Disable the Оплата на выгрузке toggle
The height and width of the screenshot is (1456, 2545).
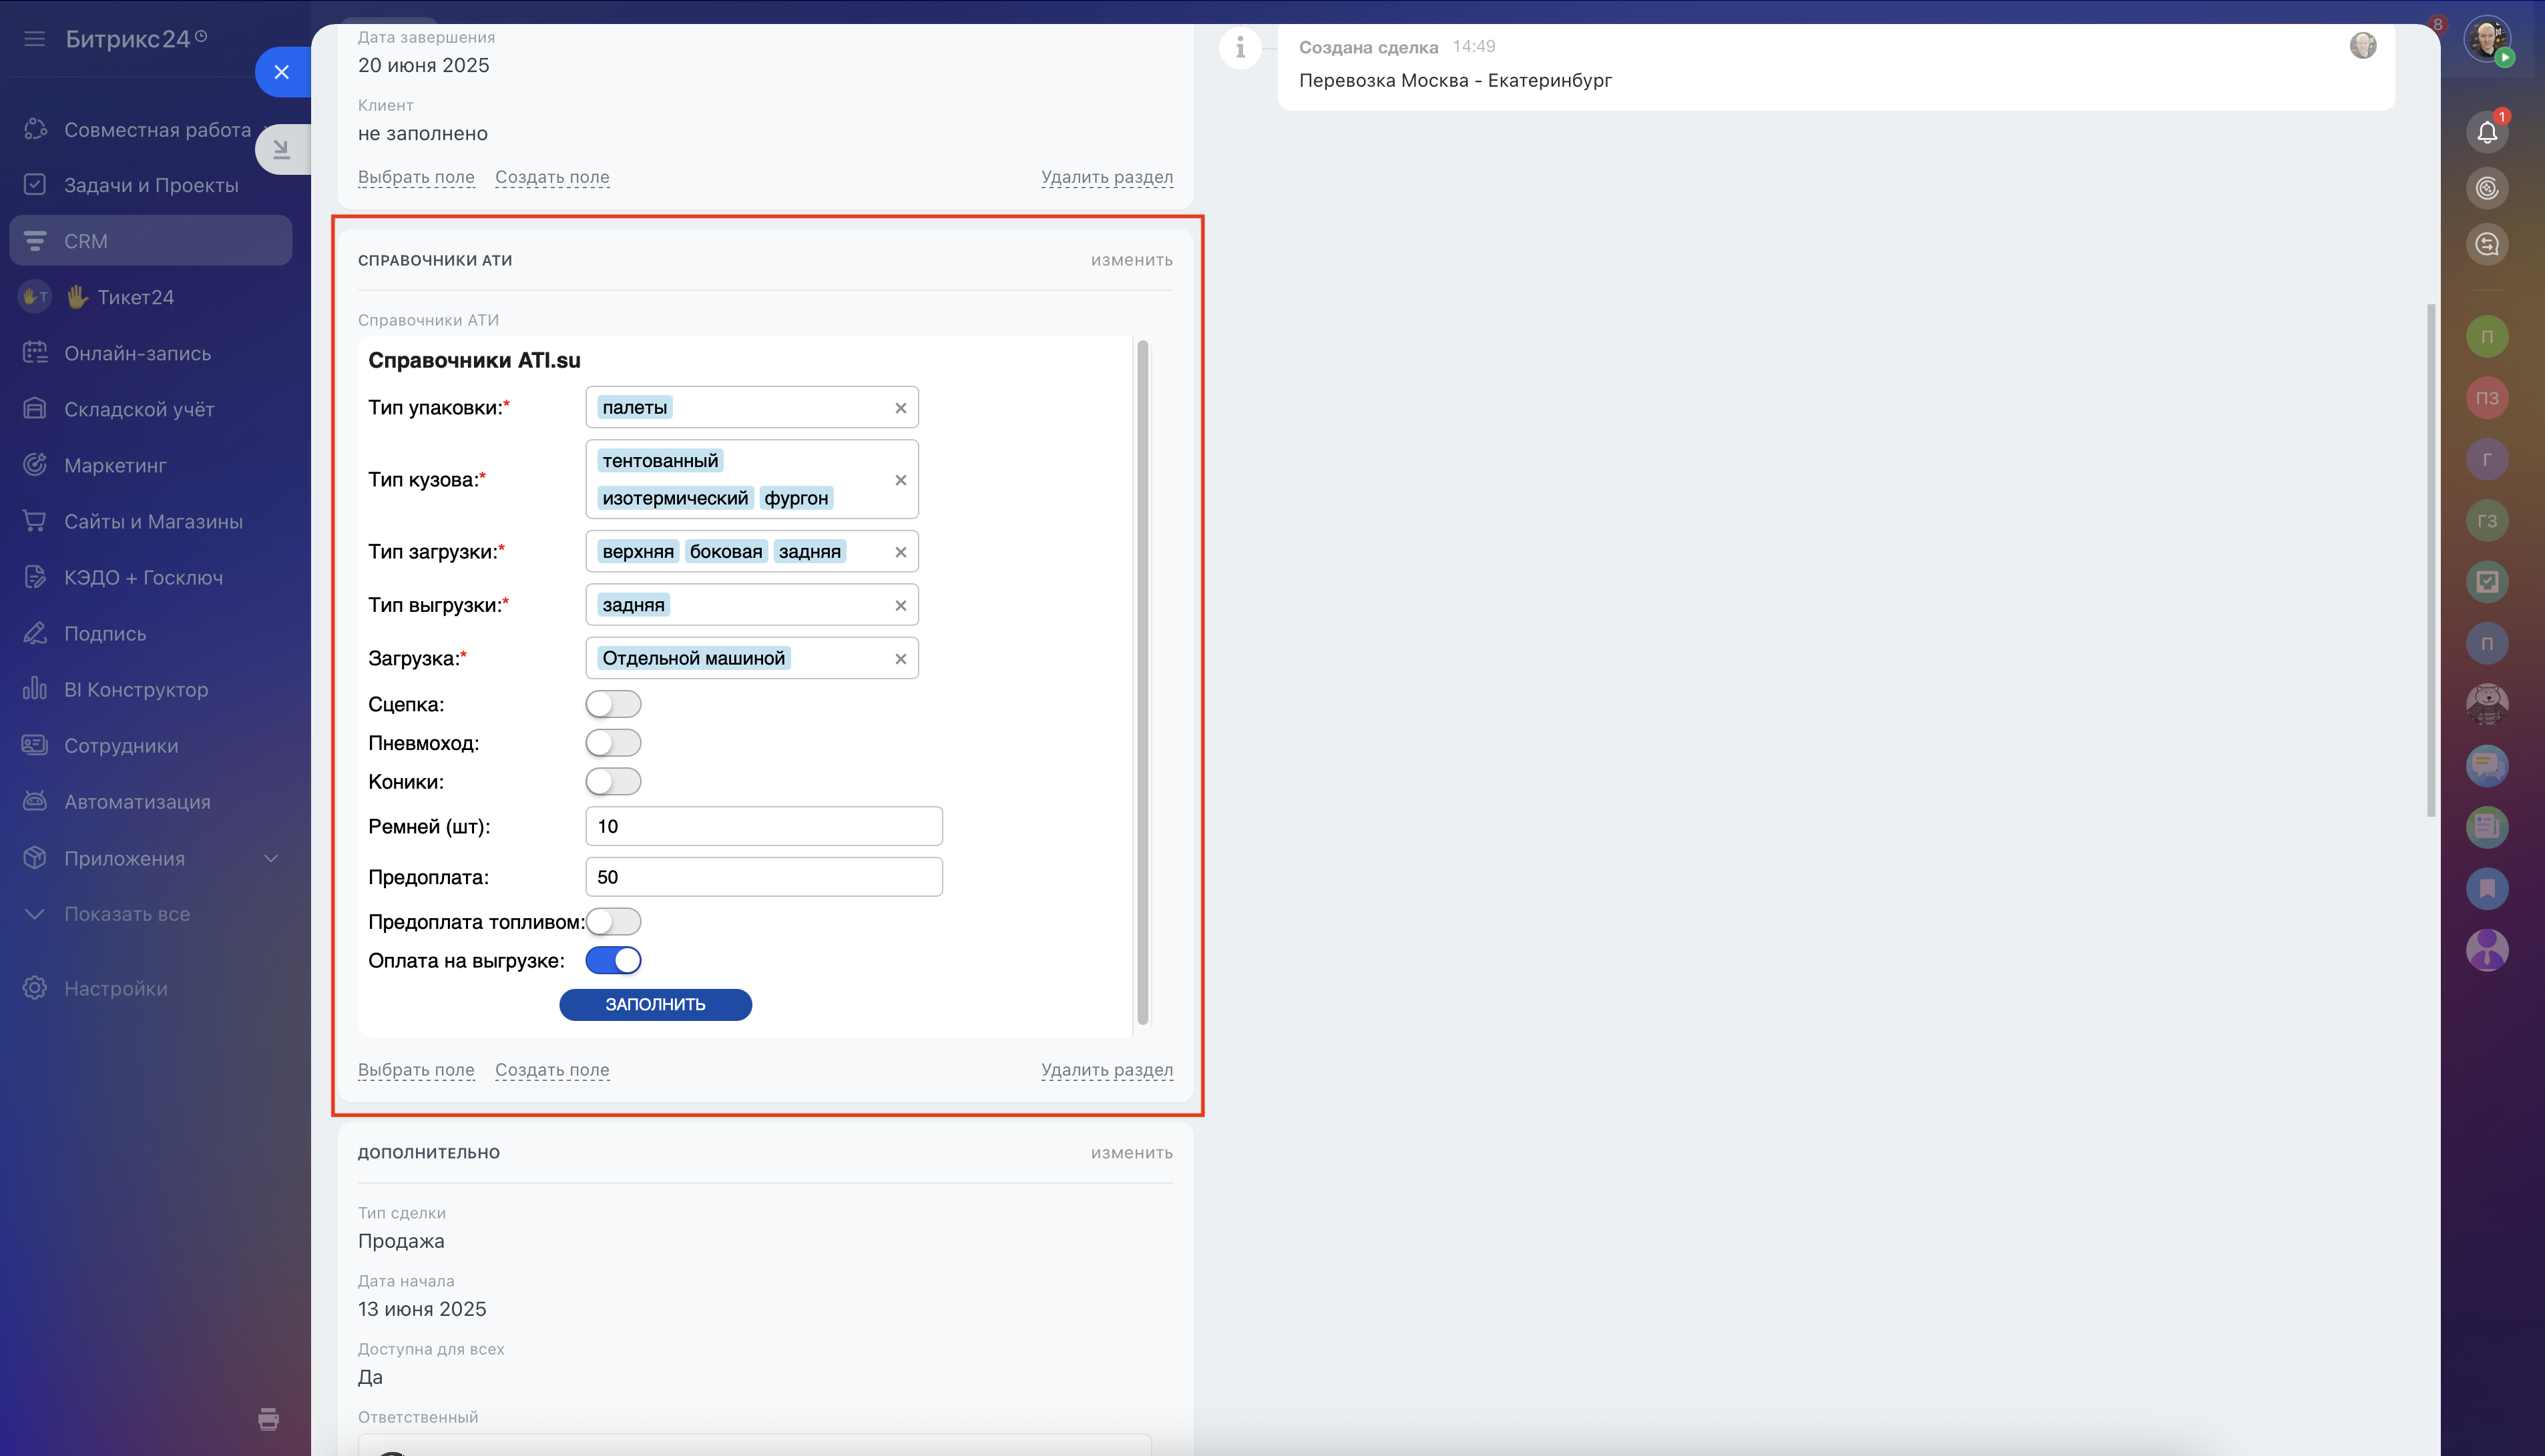click(614, 960)
